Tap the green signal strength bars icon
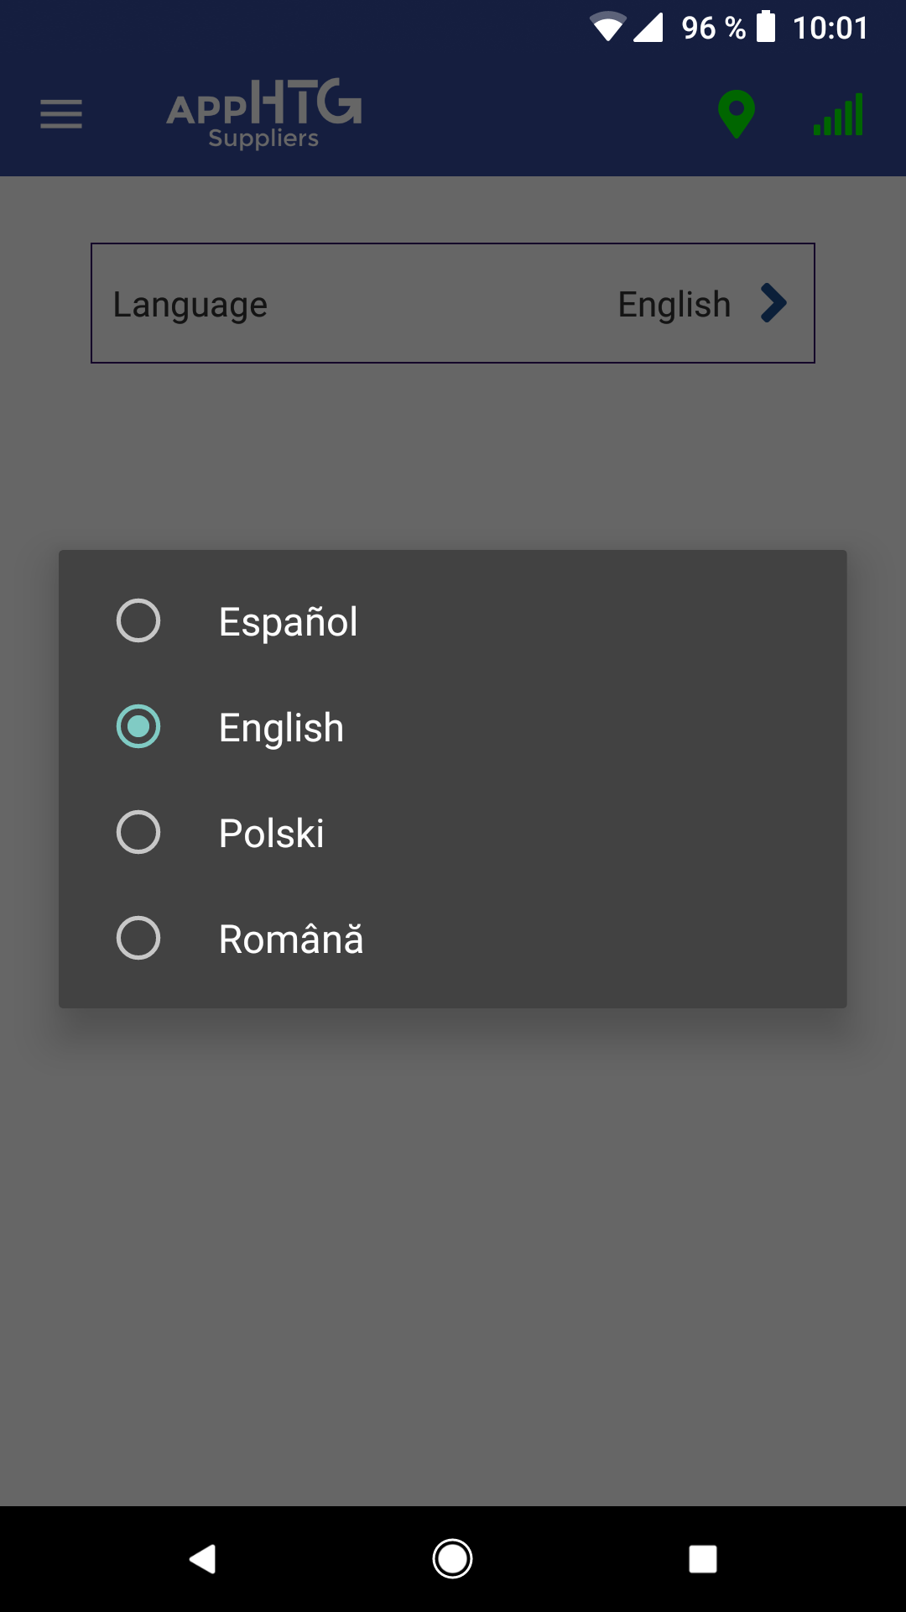Image resolution: width=906 pixels, height=1612 pixels. [x=838, y=115]
